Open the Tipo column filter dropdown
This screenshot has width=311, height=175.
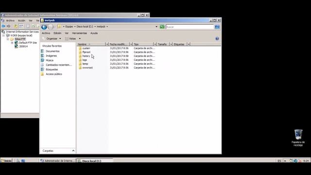coord(155,44)
